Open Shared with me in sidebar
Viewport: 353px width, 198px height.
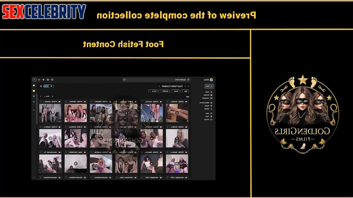tap(206, 103)
